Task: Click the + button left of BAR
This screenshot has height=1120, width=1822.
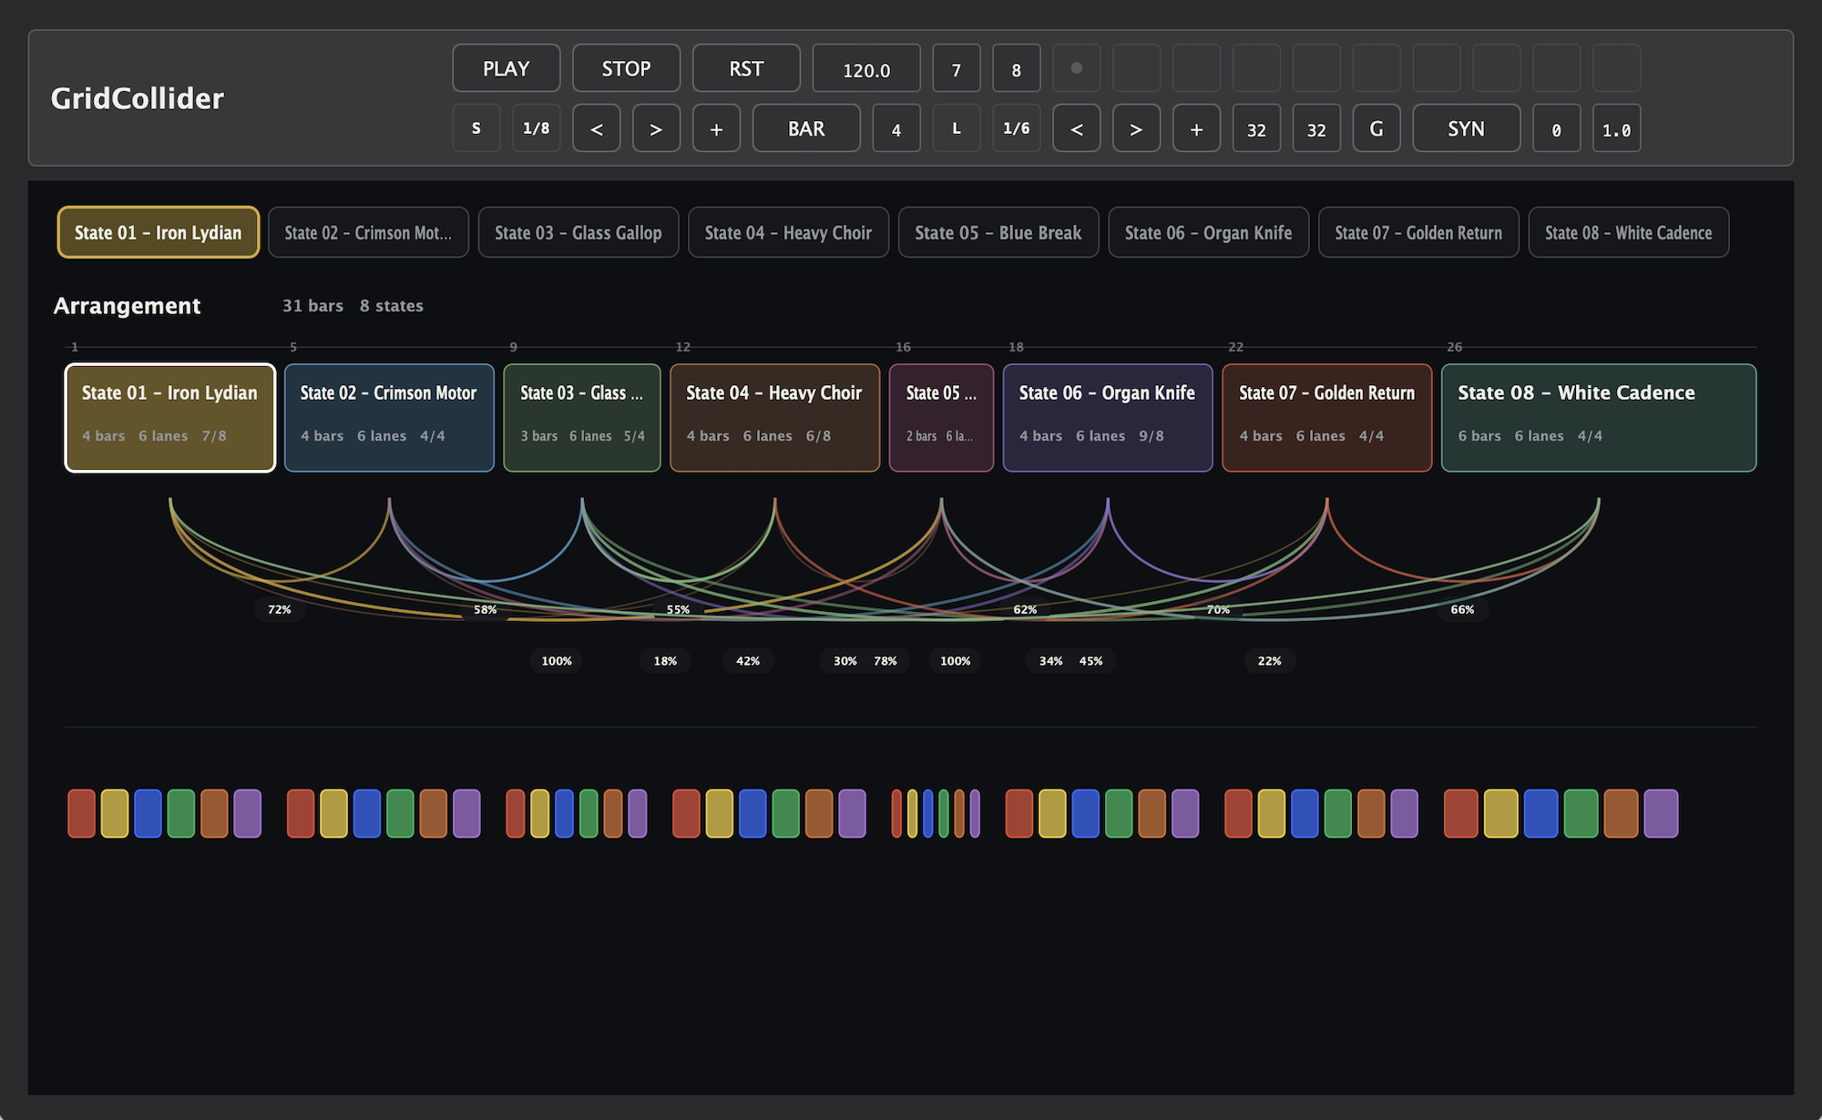Action: click(717, 128)
